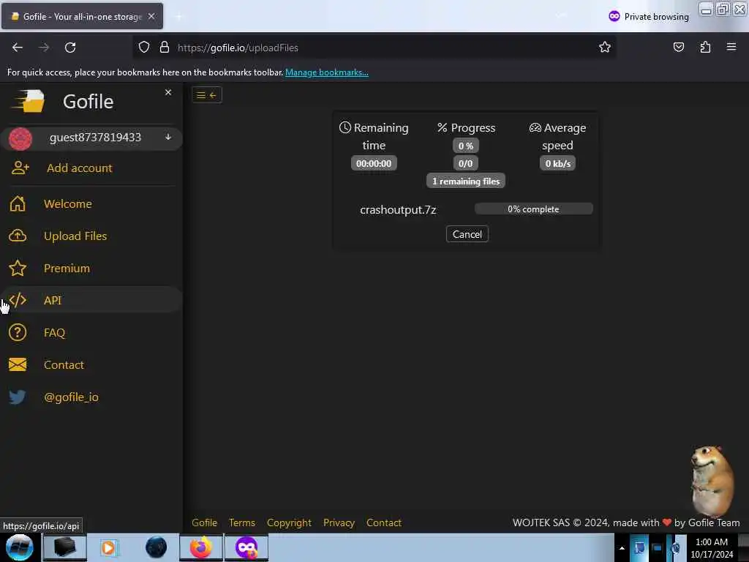Open the browser Extensions puzzle icon
The height and width of the screenshot is (562, 749).
705,48
